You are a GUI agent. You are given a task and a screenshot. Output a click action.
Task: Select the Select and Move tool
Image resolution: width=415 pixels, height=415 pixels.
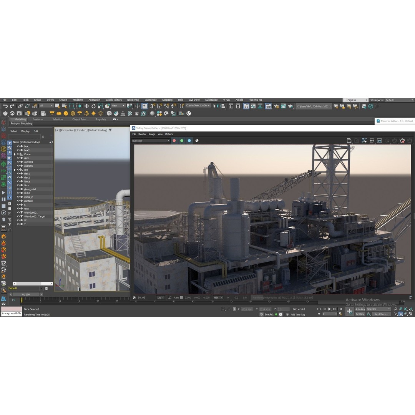(86, 106)
